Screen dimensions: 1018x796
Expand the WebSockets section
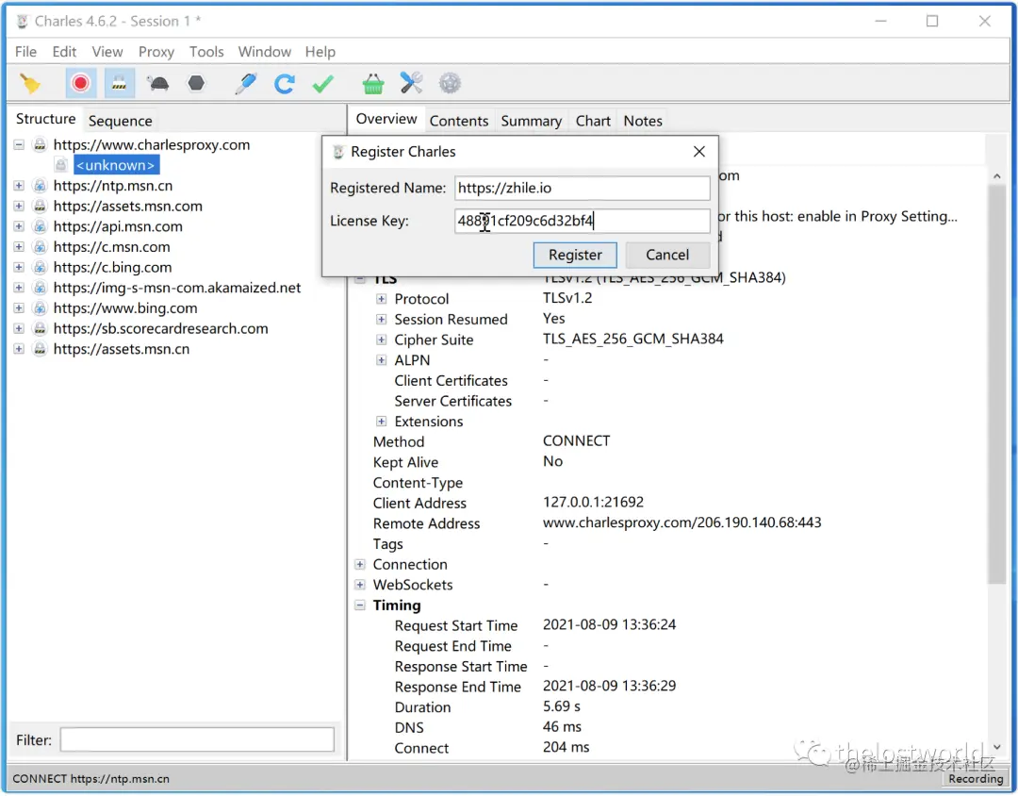coord(360,585)
